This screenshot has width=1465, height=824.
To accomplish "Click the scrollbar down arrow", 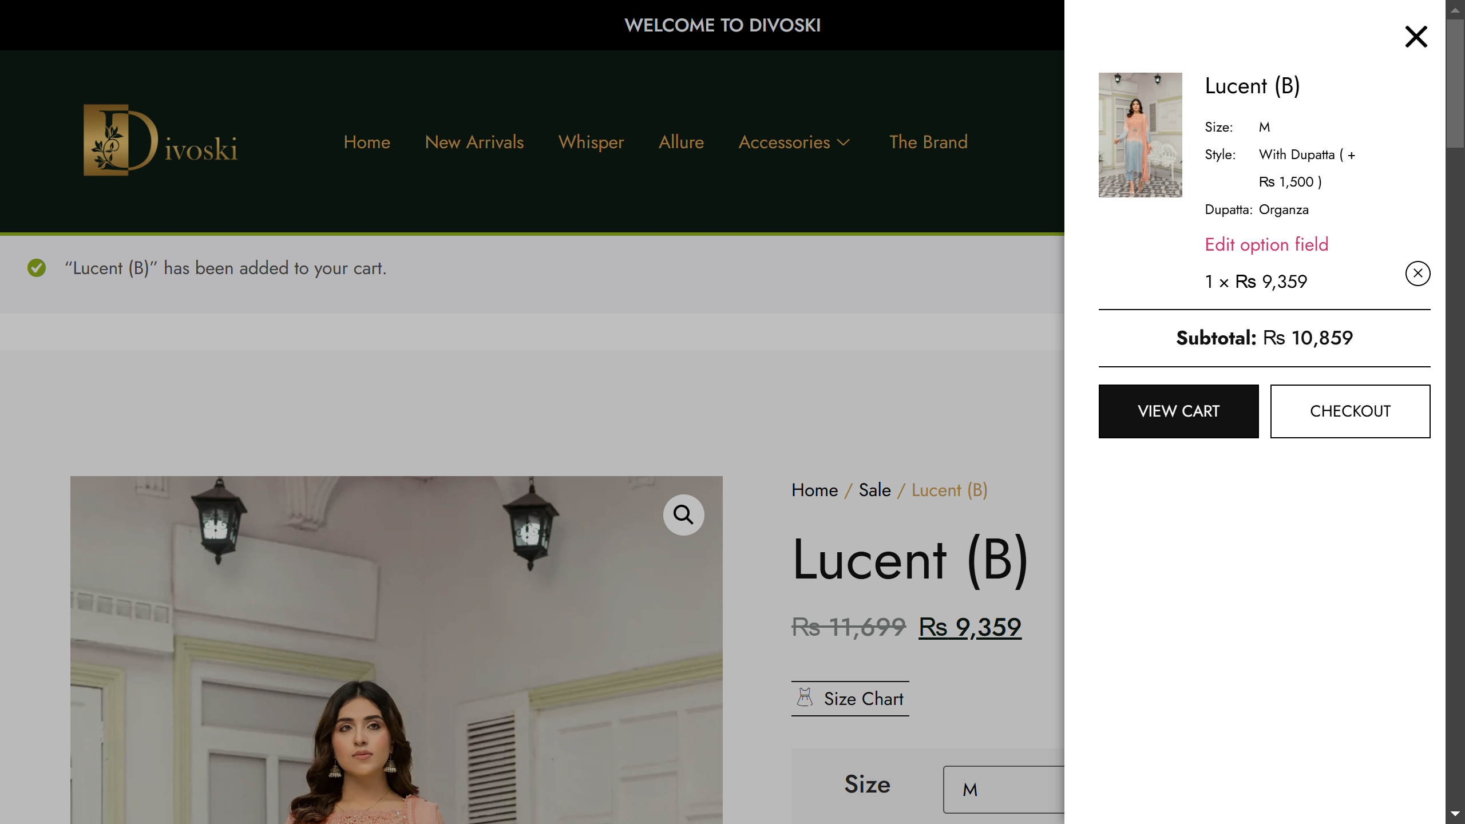I will 1455,814.
